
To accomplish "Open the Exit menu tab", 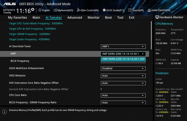I will click(132, 17).
